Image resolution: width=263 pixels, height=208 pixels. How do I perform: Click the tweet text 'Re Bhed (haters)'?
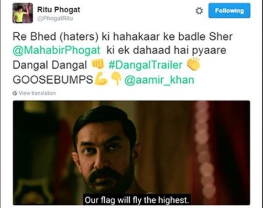point(56,36)
